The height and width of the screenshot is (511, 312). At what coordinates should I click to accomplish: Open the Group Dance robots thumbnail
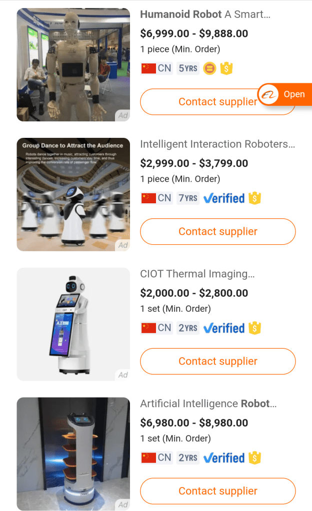pyautogui.click(x=73, y=195)
